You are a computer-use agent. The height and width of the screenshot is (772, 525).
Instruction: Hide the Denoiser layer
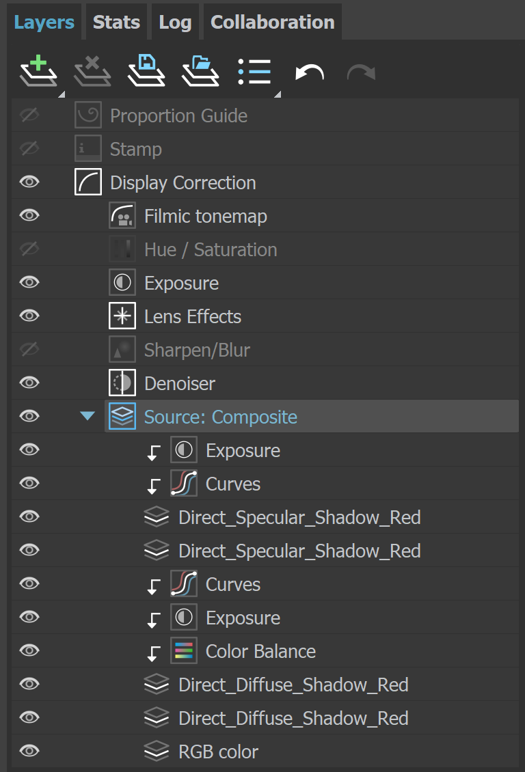(x=29, y=384)
